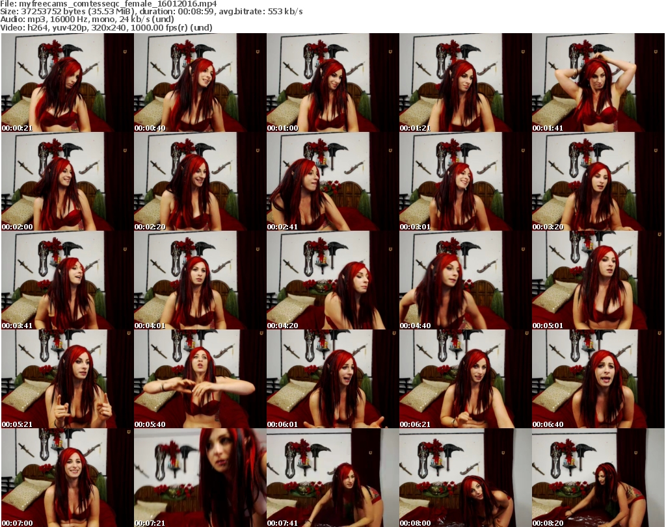Select the frame labeled 00:04:40

tap(465, 281)
